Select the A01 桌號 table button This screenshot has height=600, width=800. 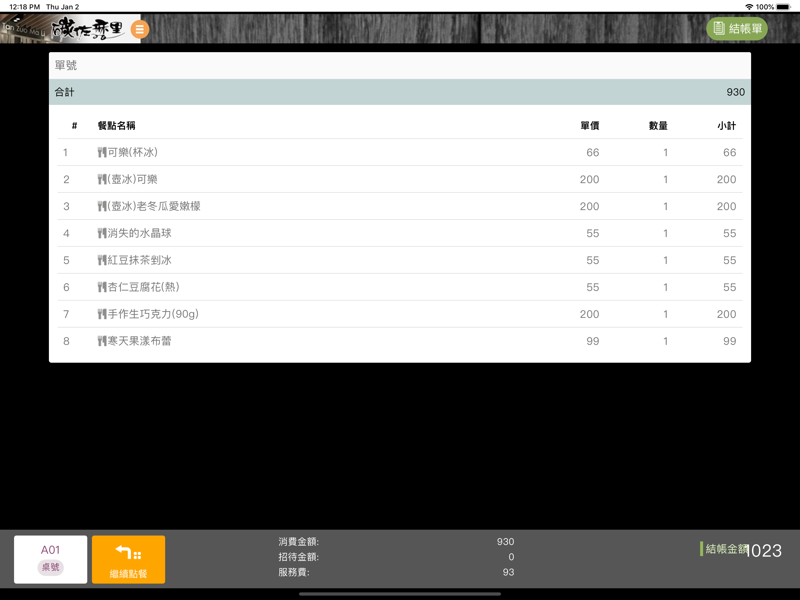pyautogui.click(x=51, y=559)
